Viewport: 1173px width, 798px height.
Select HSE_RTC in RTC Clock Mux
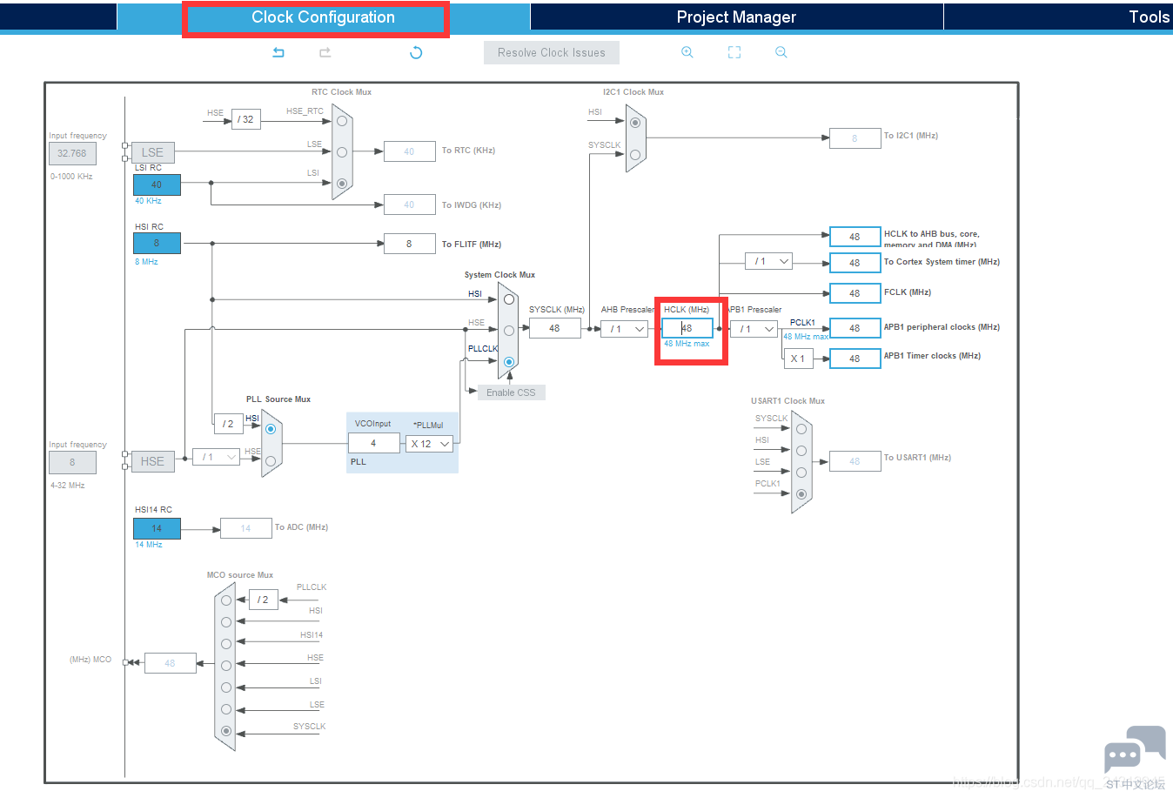click(342, 120)
